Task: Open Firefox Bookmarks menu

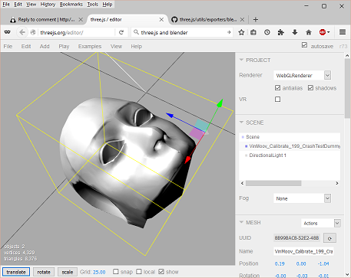Action: click(71, 5)
